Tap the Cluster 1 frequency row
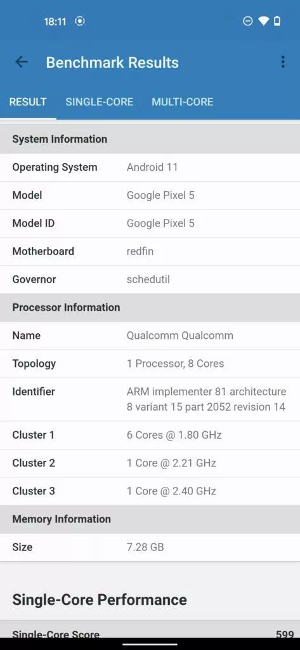Viewport: 300px width, 650px height. tap(150, 435)
